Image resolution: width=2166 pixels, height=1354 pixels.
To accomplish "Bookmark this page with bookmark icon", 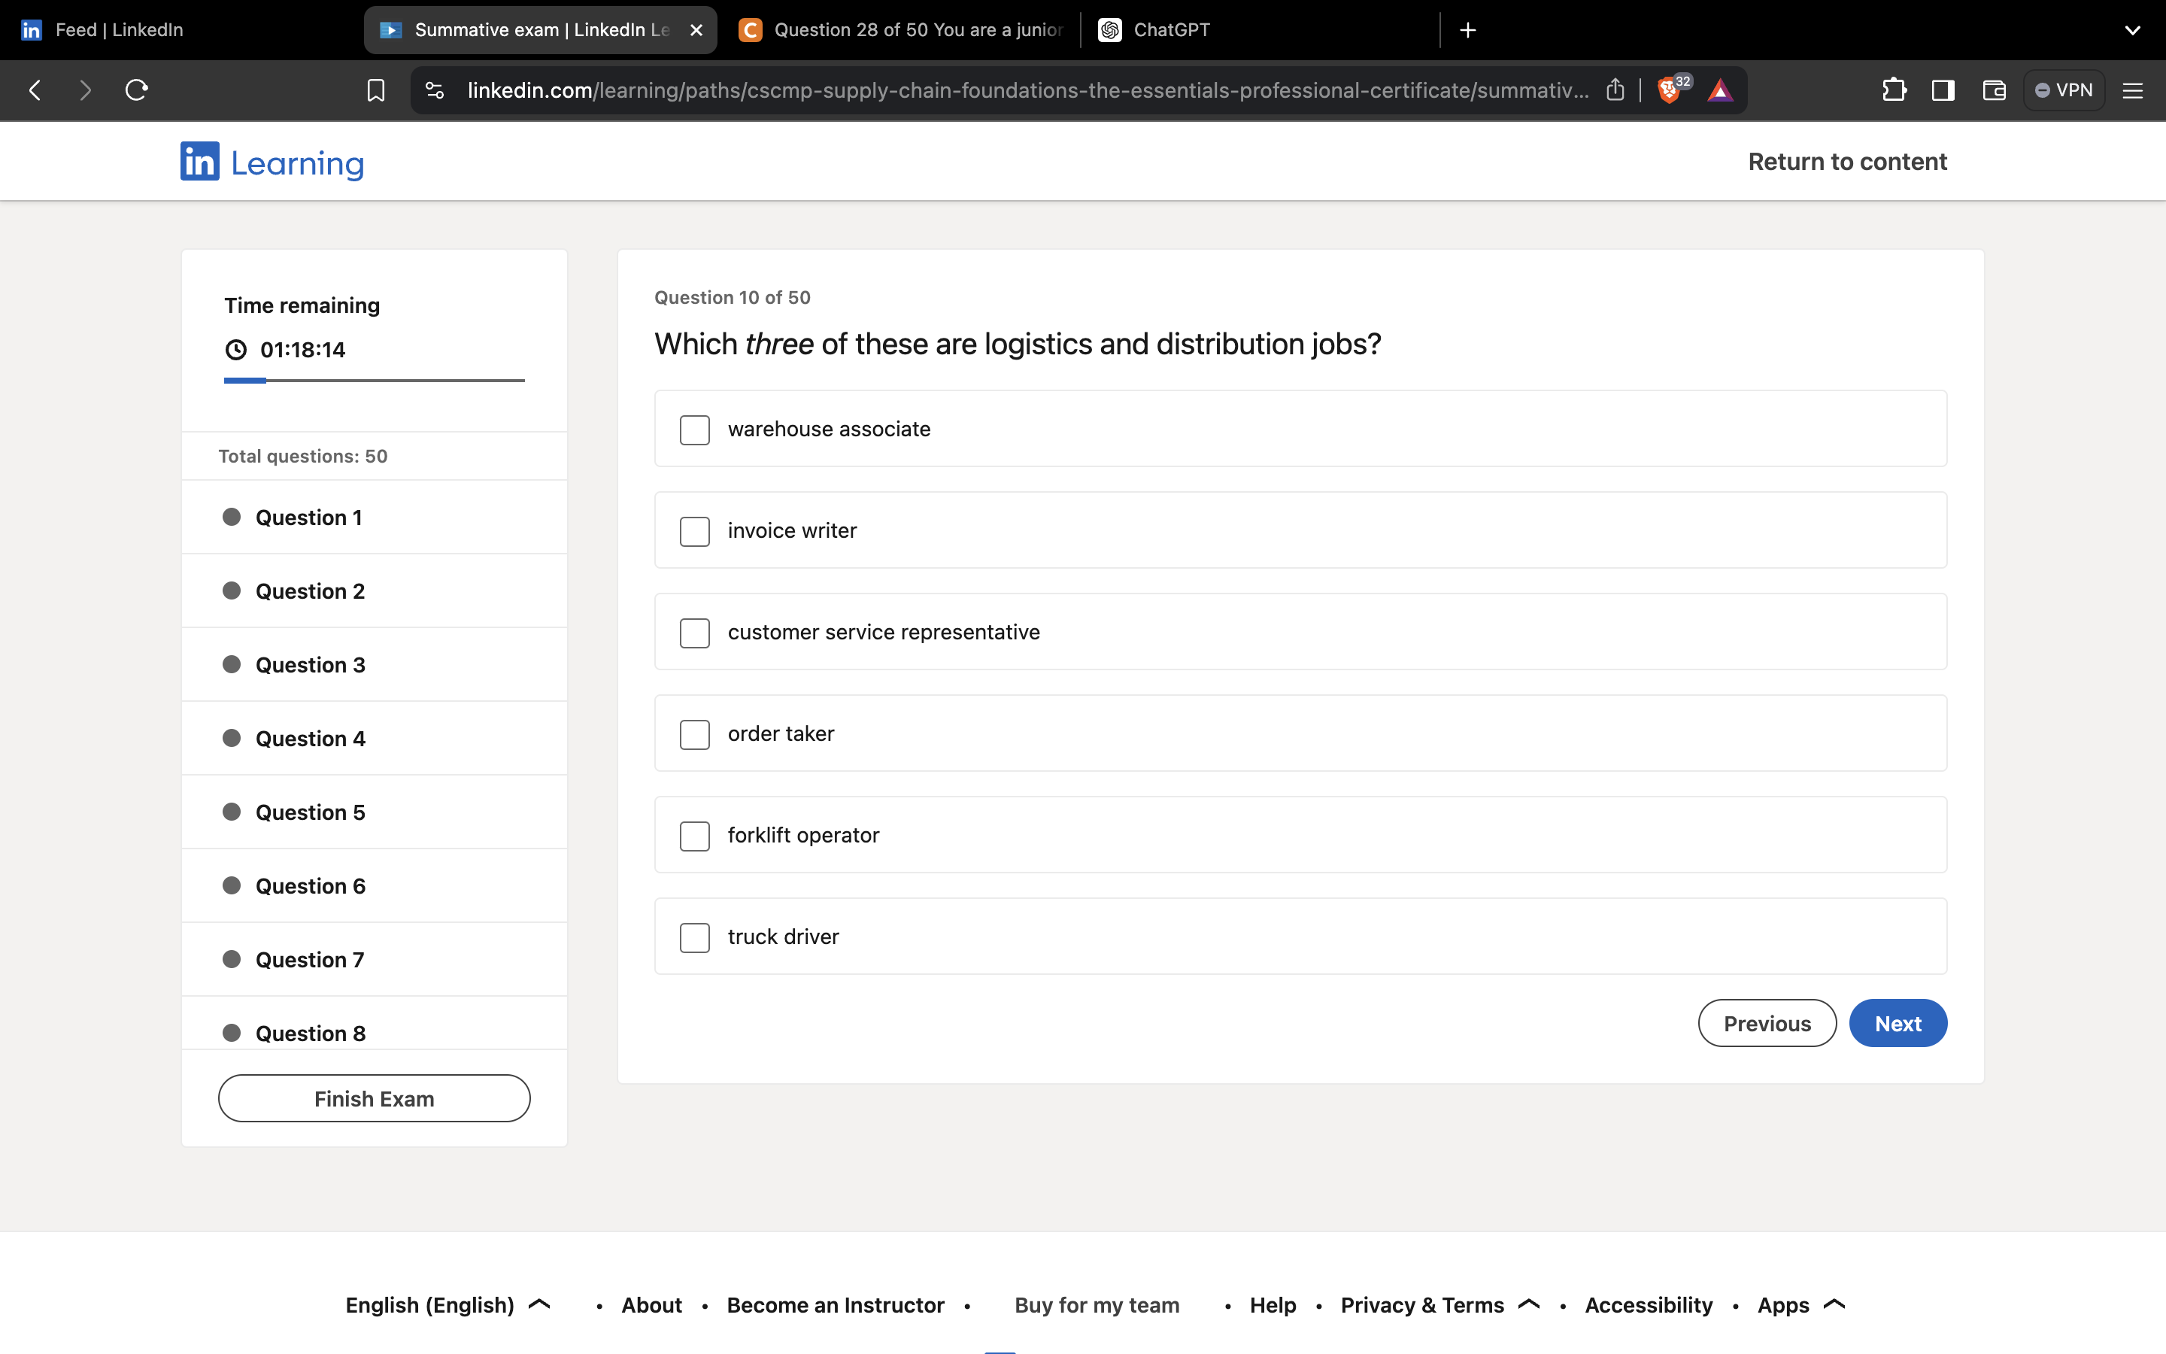I will pos(376,90).
